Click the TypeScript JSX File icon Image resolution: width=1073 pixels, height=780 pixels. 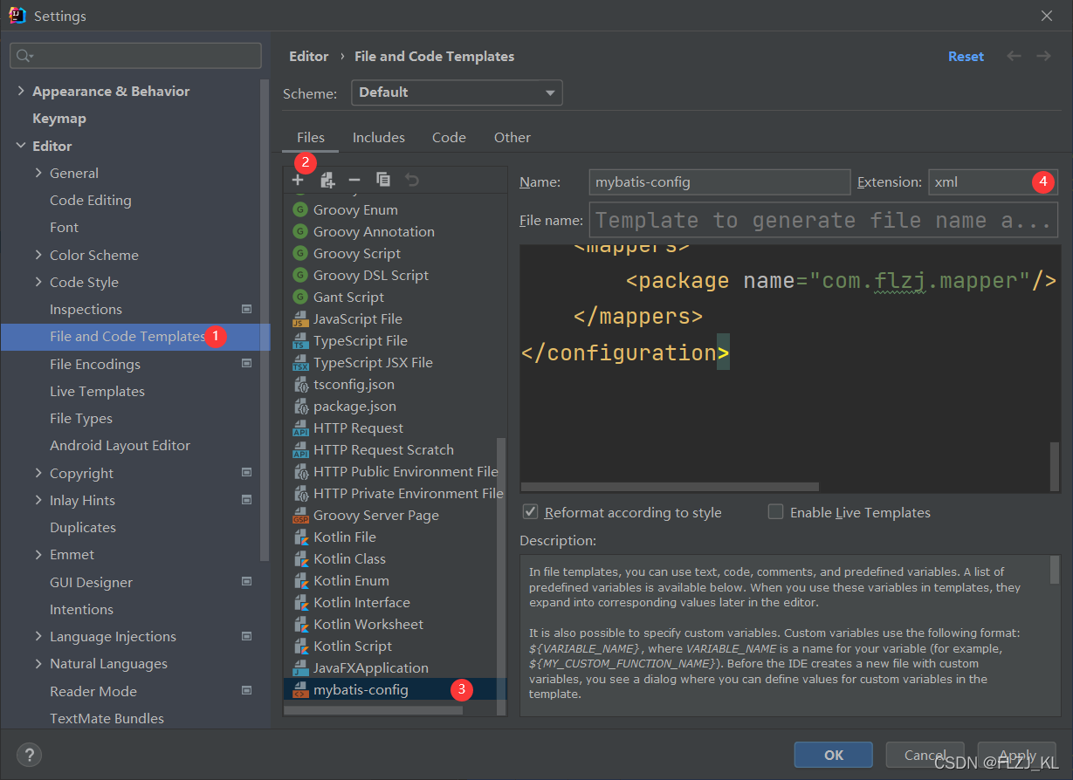coord(300,362)
